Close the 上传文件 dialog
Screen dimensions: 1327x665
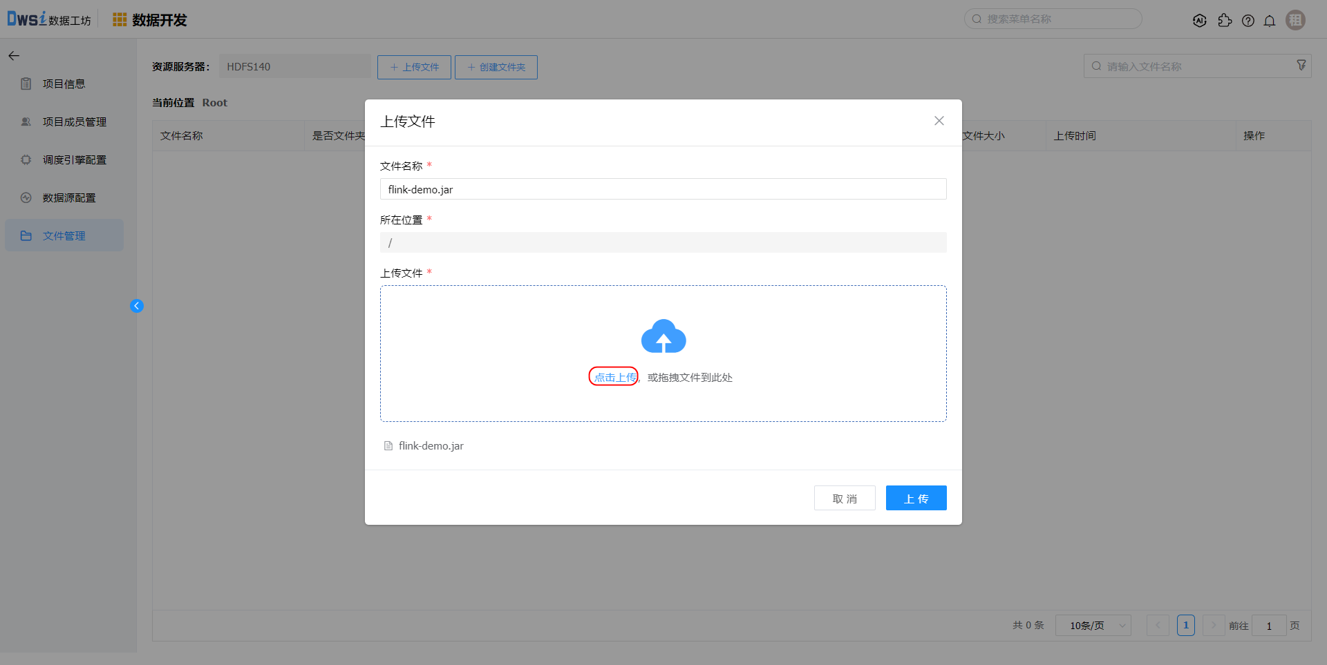tap(939, 121)
